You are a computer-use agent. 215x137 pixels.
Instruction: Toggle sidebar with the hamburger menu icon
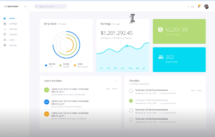pyautogui.click(x=25, y=6)
